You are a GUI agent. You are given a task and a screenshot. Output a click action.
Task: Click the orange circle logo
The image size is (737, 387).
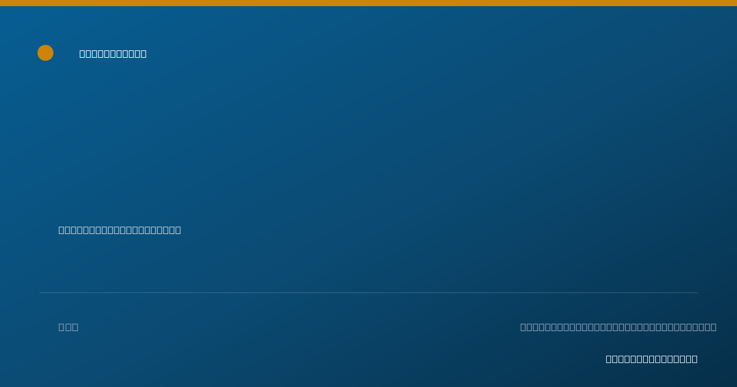pos(45,53)
